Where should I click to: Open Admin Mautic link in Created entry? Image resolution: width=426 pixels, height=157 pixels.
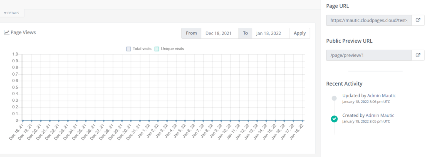(380, 115)
